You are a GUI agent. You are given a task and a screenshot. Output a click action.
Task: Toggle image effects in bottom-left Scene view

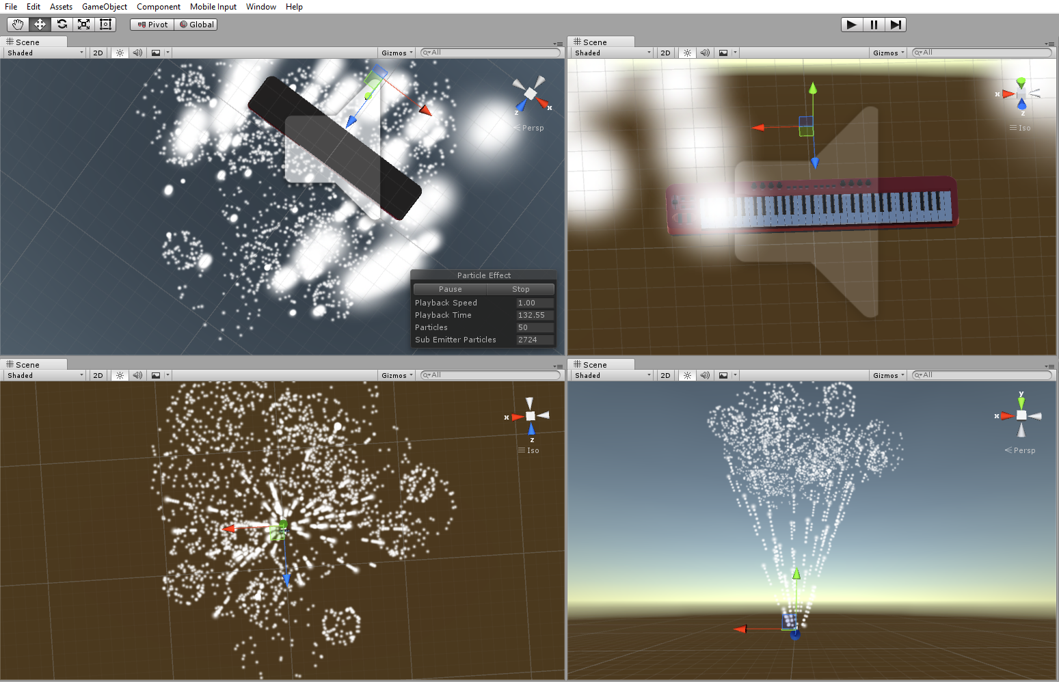[x=156, y=375]
